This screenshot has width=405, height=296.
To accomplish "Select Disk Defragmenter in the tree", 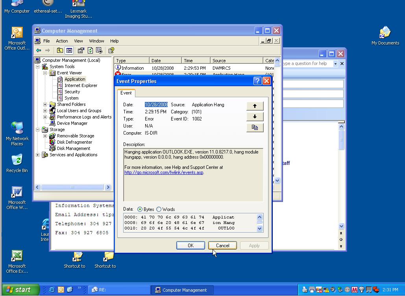I will [74, 142].
